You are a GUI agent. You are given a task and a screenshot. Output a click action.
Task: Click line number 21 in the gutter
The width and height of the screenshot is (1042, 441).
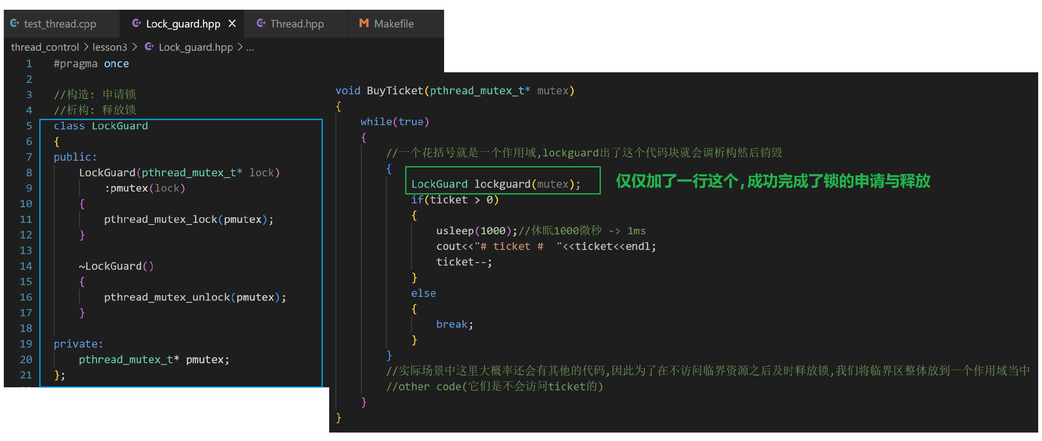click(26, 375)
